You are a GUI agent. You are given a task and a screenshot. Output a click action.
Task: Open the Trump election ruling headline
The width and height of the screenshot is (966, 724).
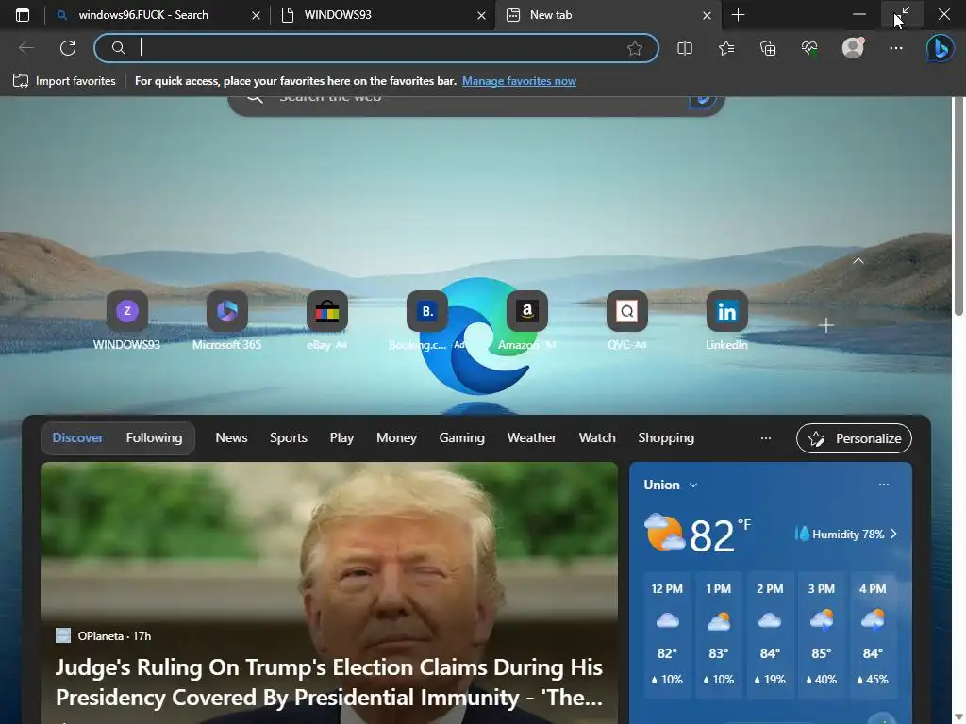click(329, 683)
